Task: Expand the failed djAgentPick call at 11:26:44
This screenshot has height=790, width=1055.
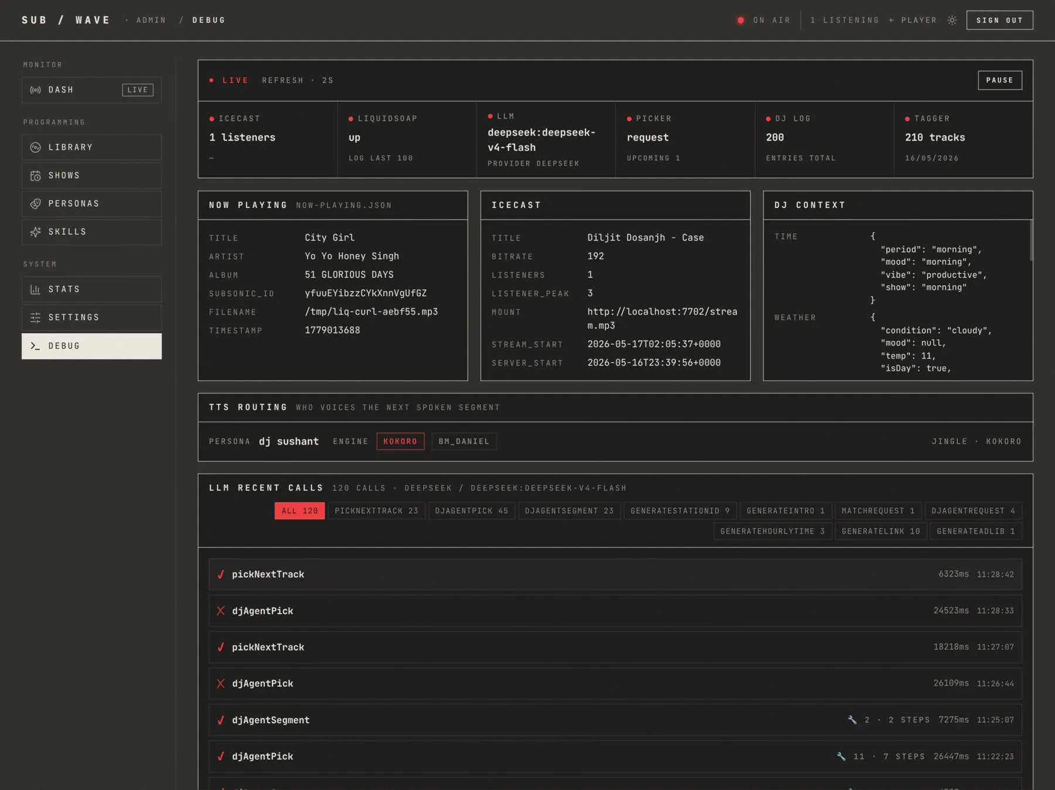Action: [615, 683]
